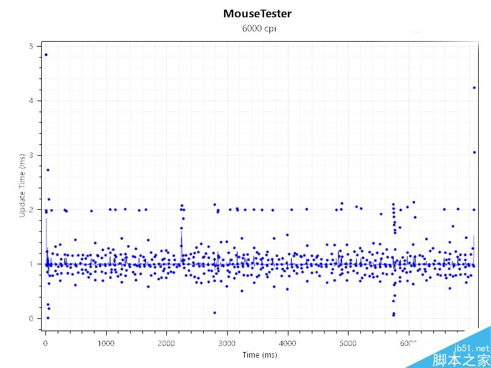This screenshot has width=491, height=368.
Task: Click the x-axis value 1000
Action: (106, 343)
